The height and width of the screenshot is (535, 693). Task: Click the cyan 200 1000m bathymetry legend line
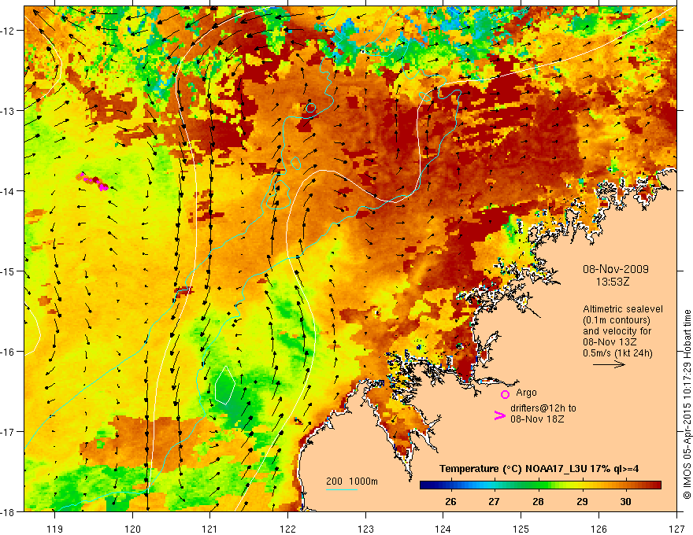click(342, 489)
